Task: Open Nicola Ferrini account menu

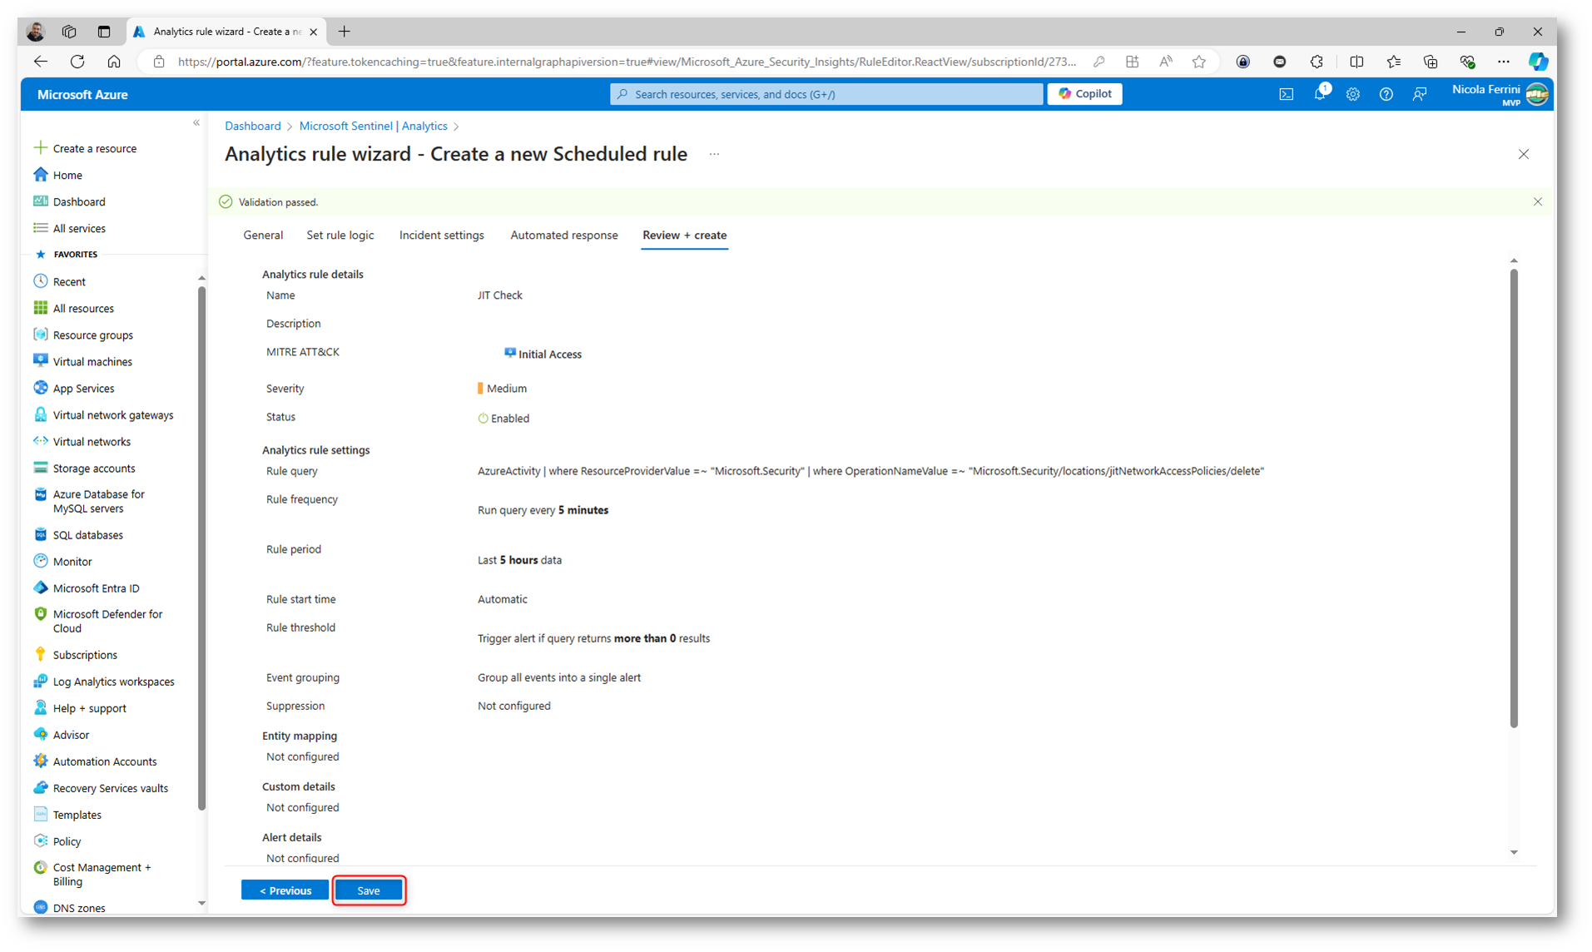Action: click(x=1500, y=94)
